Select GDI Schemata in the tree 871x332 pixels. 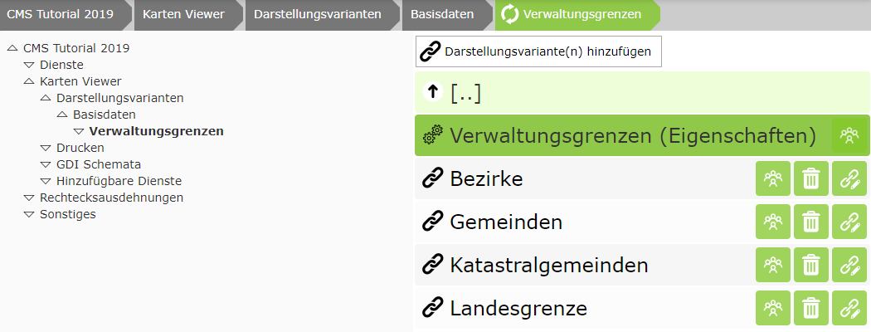click(x=99, y=164)
